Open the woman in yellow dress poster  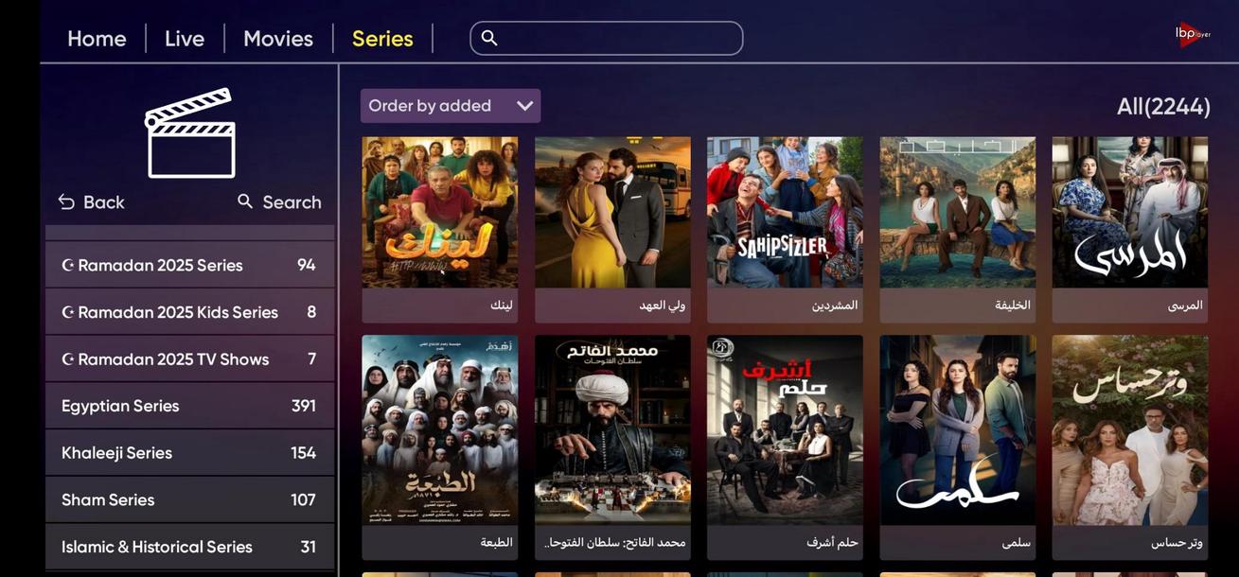point(612,230)
